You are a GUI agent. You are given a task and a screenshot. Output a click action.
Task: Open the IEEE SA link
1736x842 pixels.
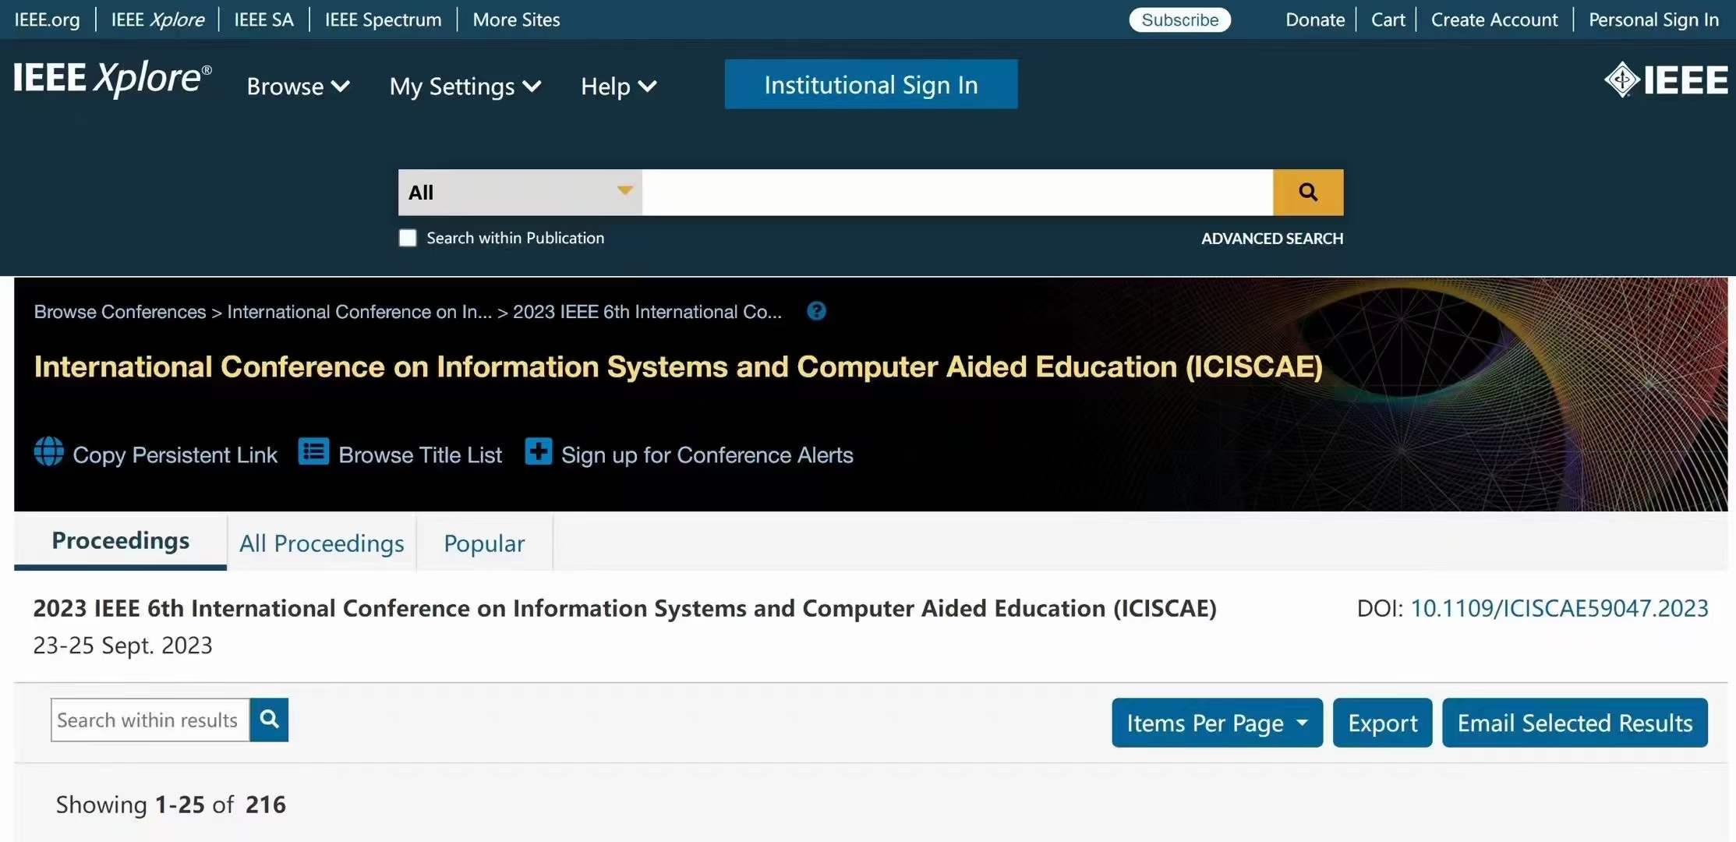click(x=263, y=19)
